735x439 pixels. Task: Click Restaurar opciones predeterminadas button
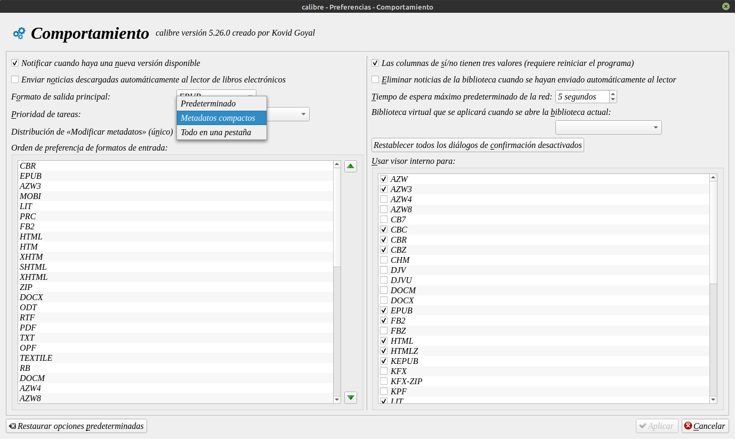76,426
